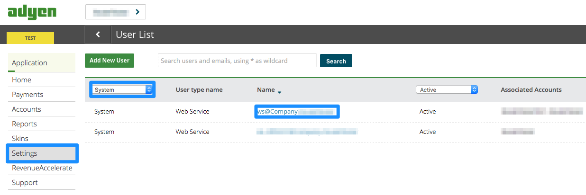Click the Name column sort arrow
Screen dimensions: 586x195
pos(279,92)
